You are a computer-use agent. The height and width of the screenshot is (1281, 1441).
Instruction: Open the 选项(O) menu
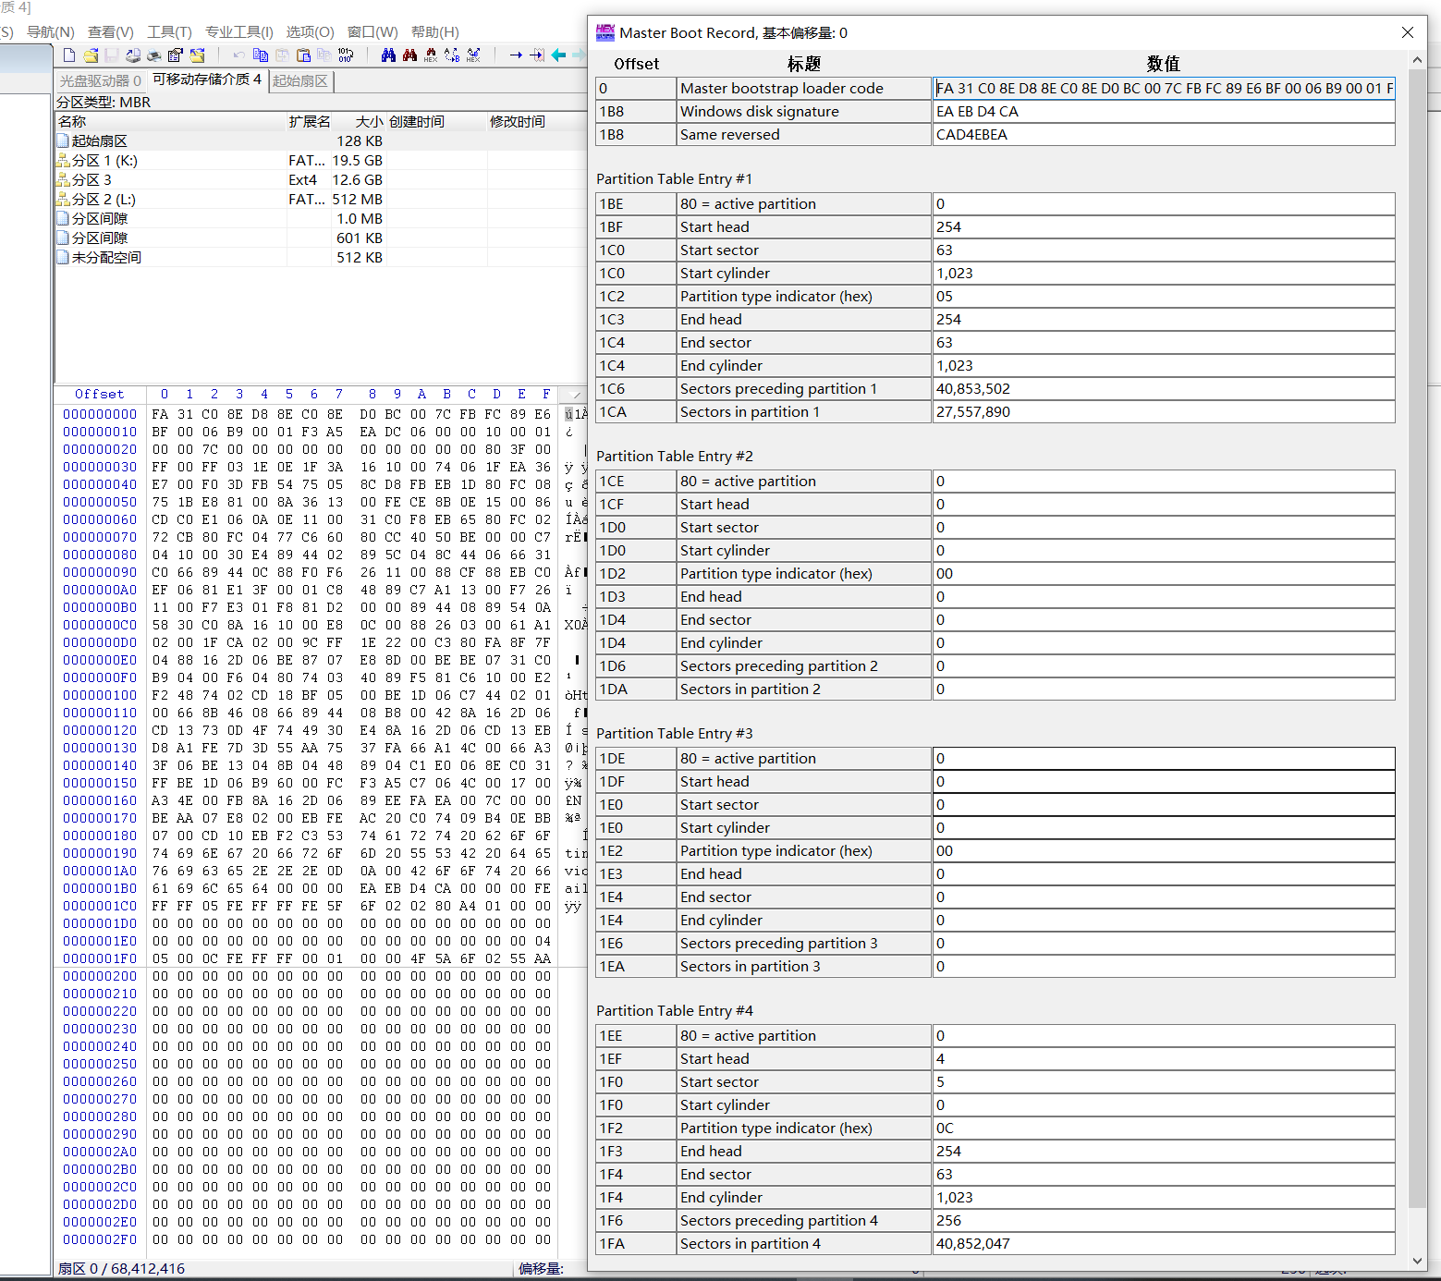(x=311, y=32)
